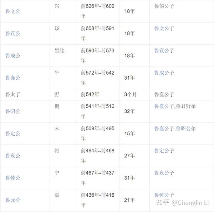This screenshot has height=212, width=214.
Task: Open the 鲁悼公 link beside 宁
Action: click(x=12, y=178)
